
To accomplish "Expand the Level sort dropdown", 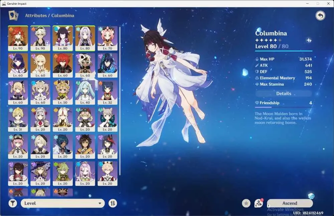I will pos(63,203).
